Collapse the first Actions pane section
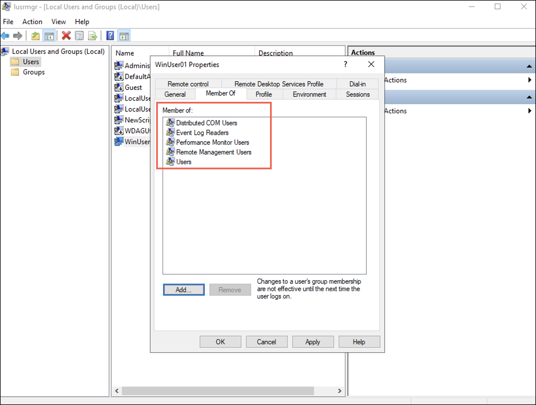Screen dimensions: 536x405 (x=529, y=66)
